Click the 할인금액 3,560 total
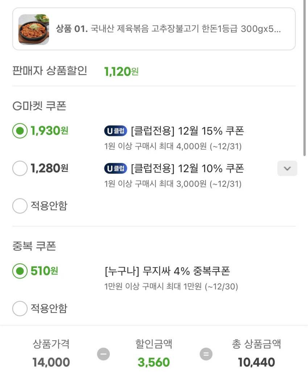Image resolution: width=308 pixels, height=375 pixels. pos(154,362)
